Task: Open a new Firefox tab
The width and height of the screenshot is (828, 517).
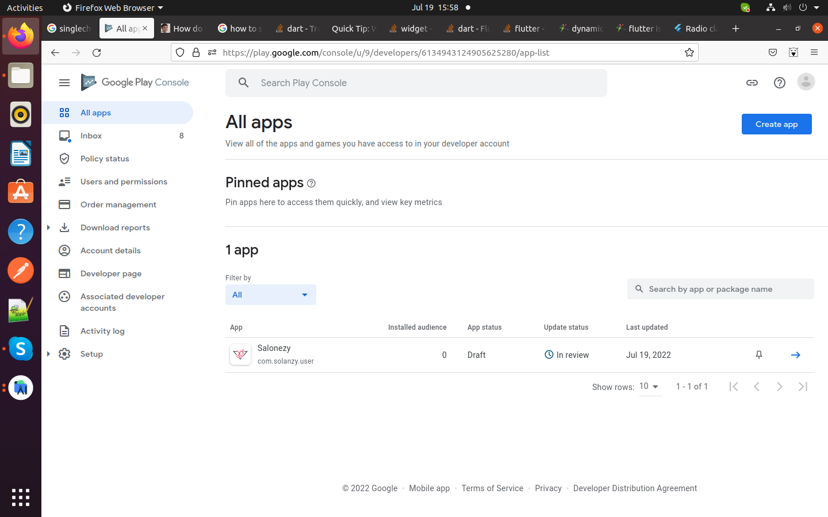Action: tap(735, 28)
